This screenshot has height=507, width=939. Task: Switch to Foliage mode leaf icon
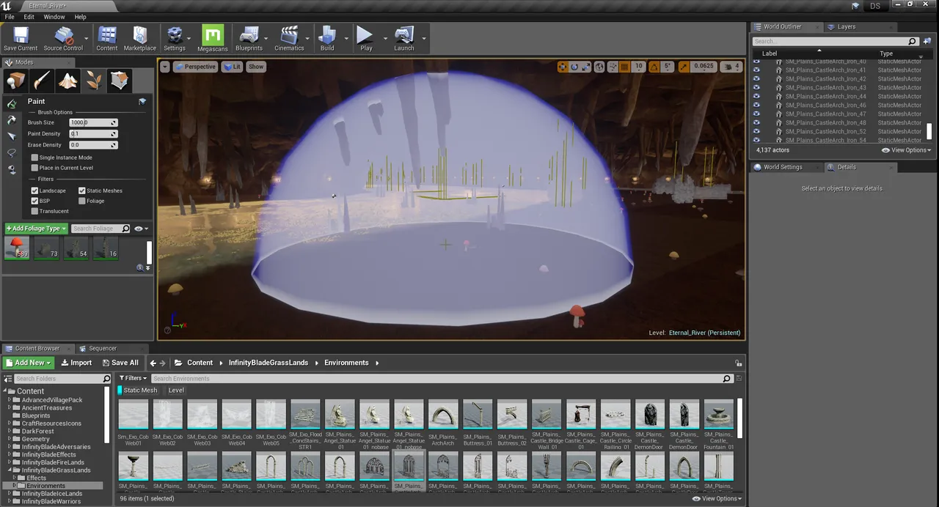[94, 81]
